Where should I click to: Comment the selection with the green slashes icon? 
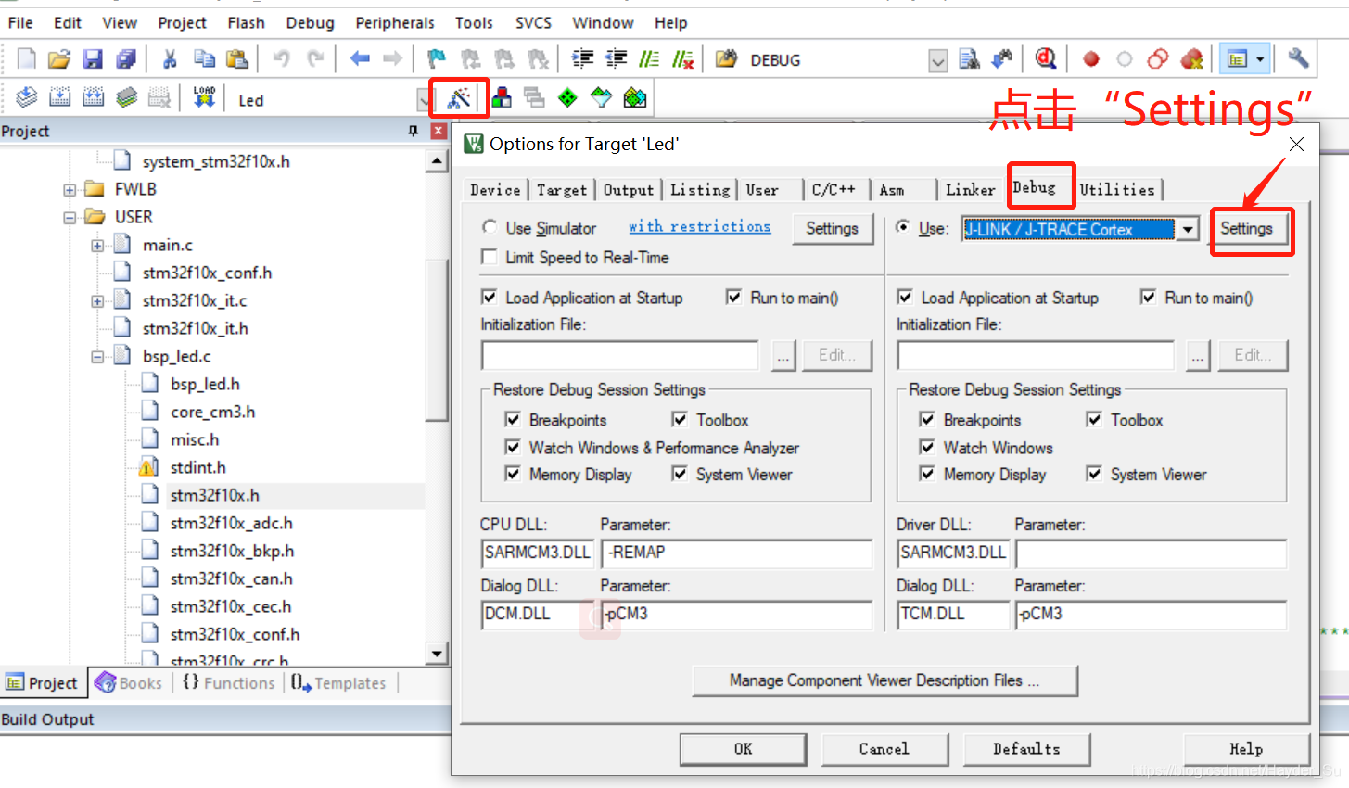tap(649, 59)
